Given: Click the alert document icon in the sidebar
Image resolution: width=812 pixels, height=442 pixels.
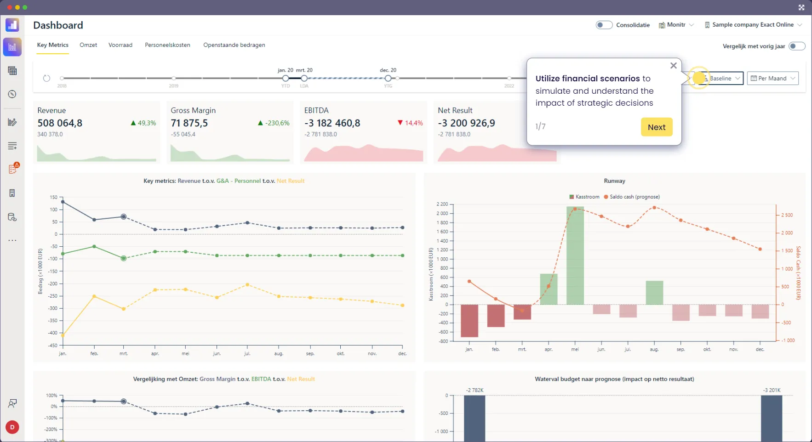Looking at the screenshot, I should pos(12,169).
